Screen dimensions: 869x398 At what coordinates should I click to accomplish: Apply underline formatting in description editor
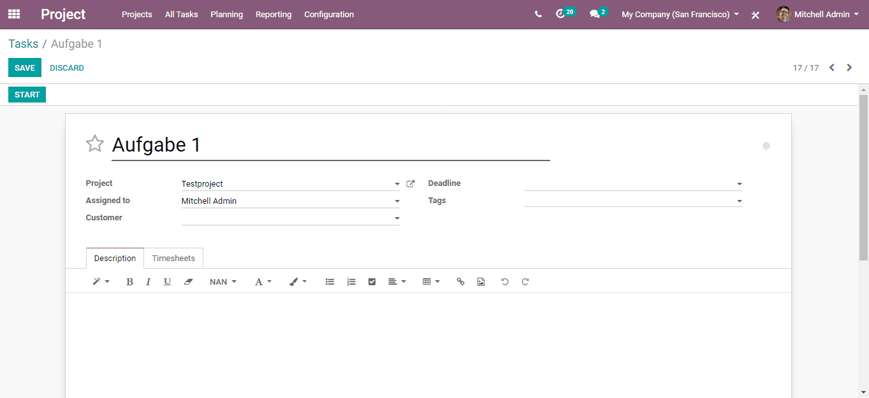[x=167, y=281]
